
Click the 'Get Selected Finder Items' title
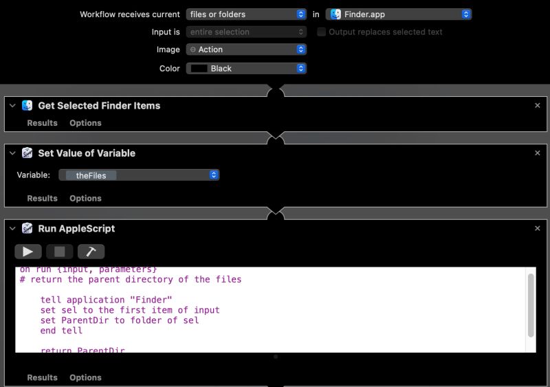point(99,106)
